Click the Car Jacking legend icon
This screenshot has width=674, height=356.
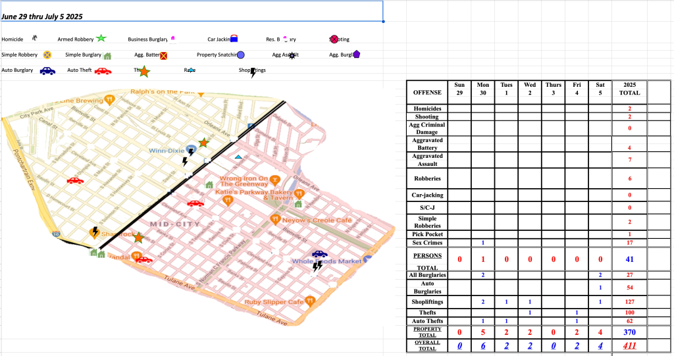(234, 39)
